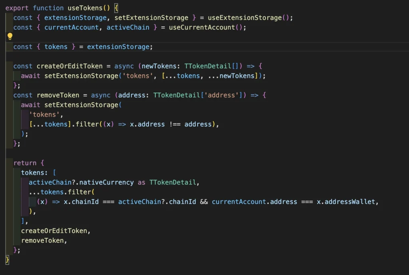Screen dimensions: 409x275
Task: Click tokens in the extensionStorage destructuring
Action: (56, 47)
